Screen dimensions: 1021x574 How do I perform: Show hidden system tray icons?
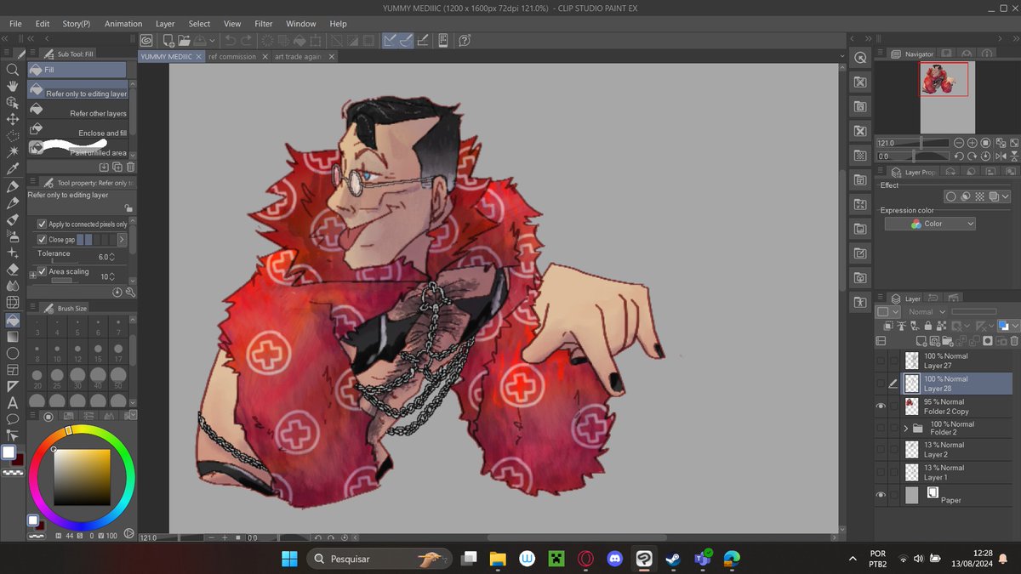pyautogui.click(x=853, y=559)
